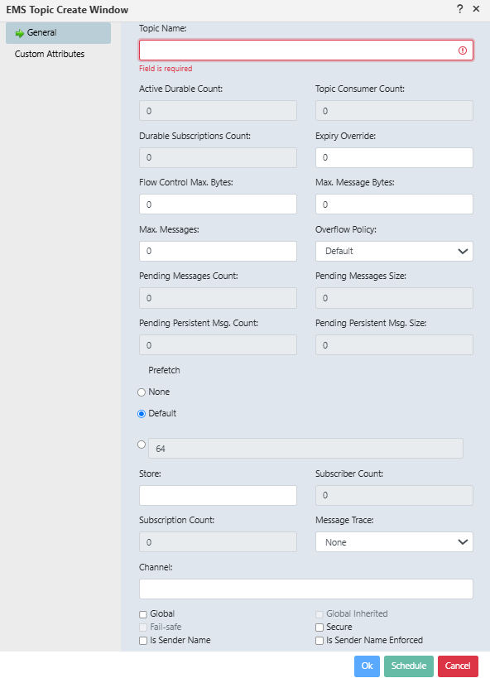Select the General tab
The image size is (490, 678).
click(59, 33)
